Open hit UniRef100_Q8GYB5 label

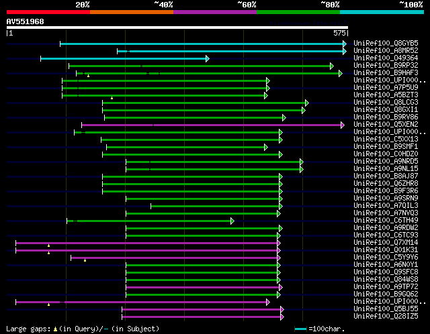pyautogui.click(x=386, y=43)
